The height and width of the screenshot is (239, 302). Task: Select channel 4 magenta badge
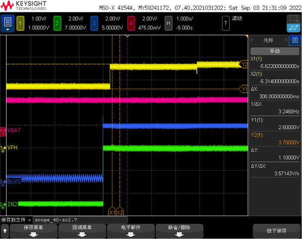[x=131, y=23]
